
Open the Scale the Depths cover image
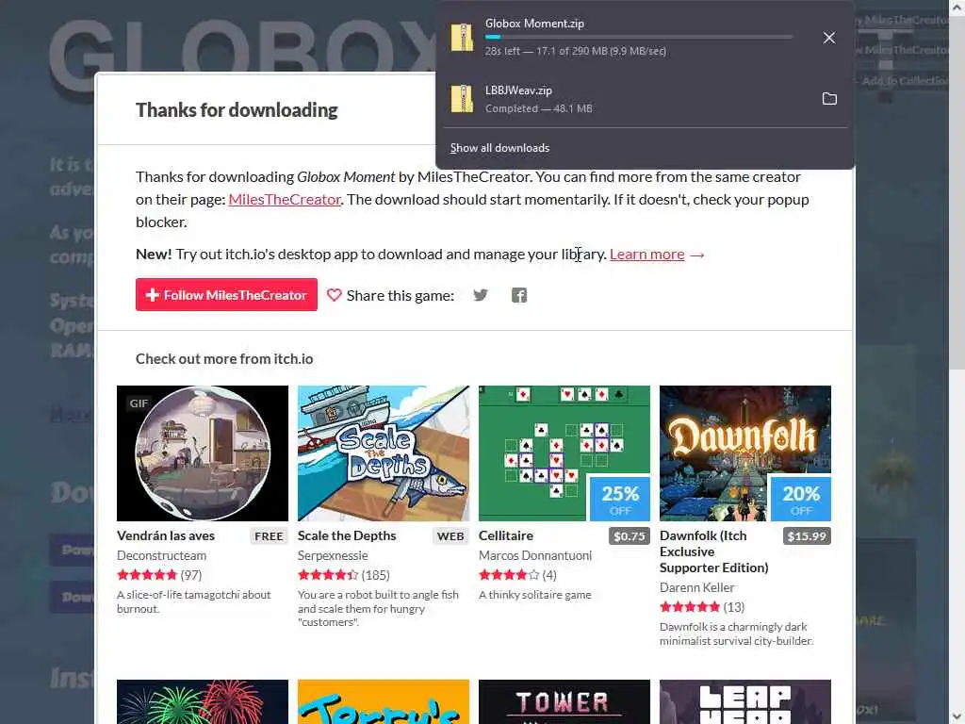384,453
